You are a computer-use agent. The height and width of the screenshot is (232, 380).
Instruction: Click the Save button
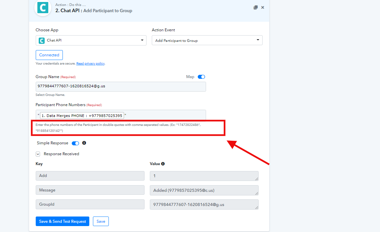[101, 221]
